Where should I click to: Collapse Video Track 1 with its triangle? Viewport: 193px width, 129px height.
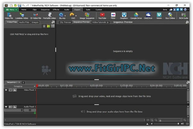[x=6, y=90]
